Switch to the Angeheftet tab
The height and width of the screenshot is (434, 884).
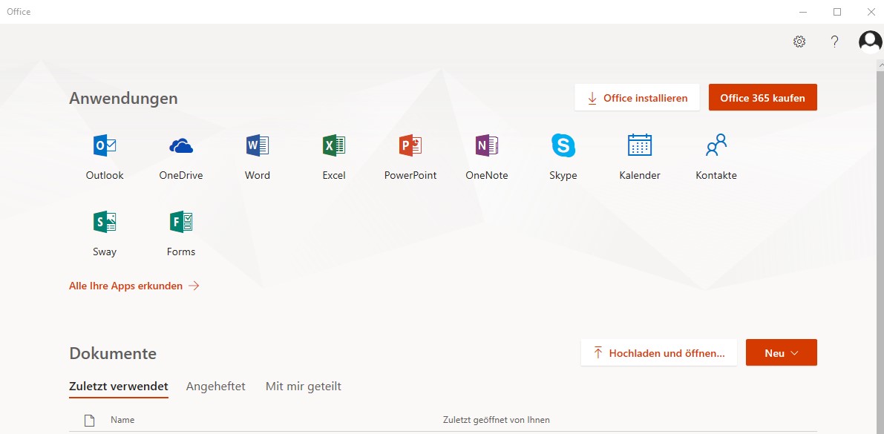point(216,387)
